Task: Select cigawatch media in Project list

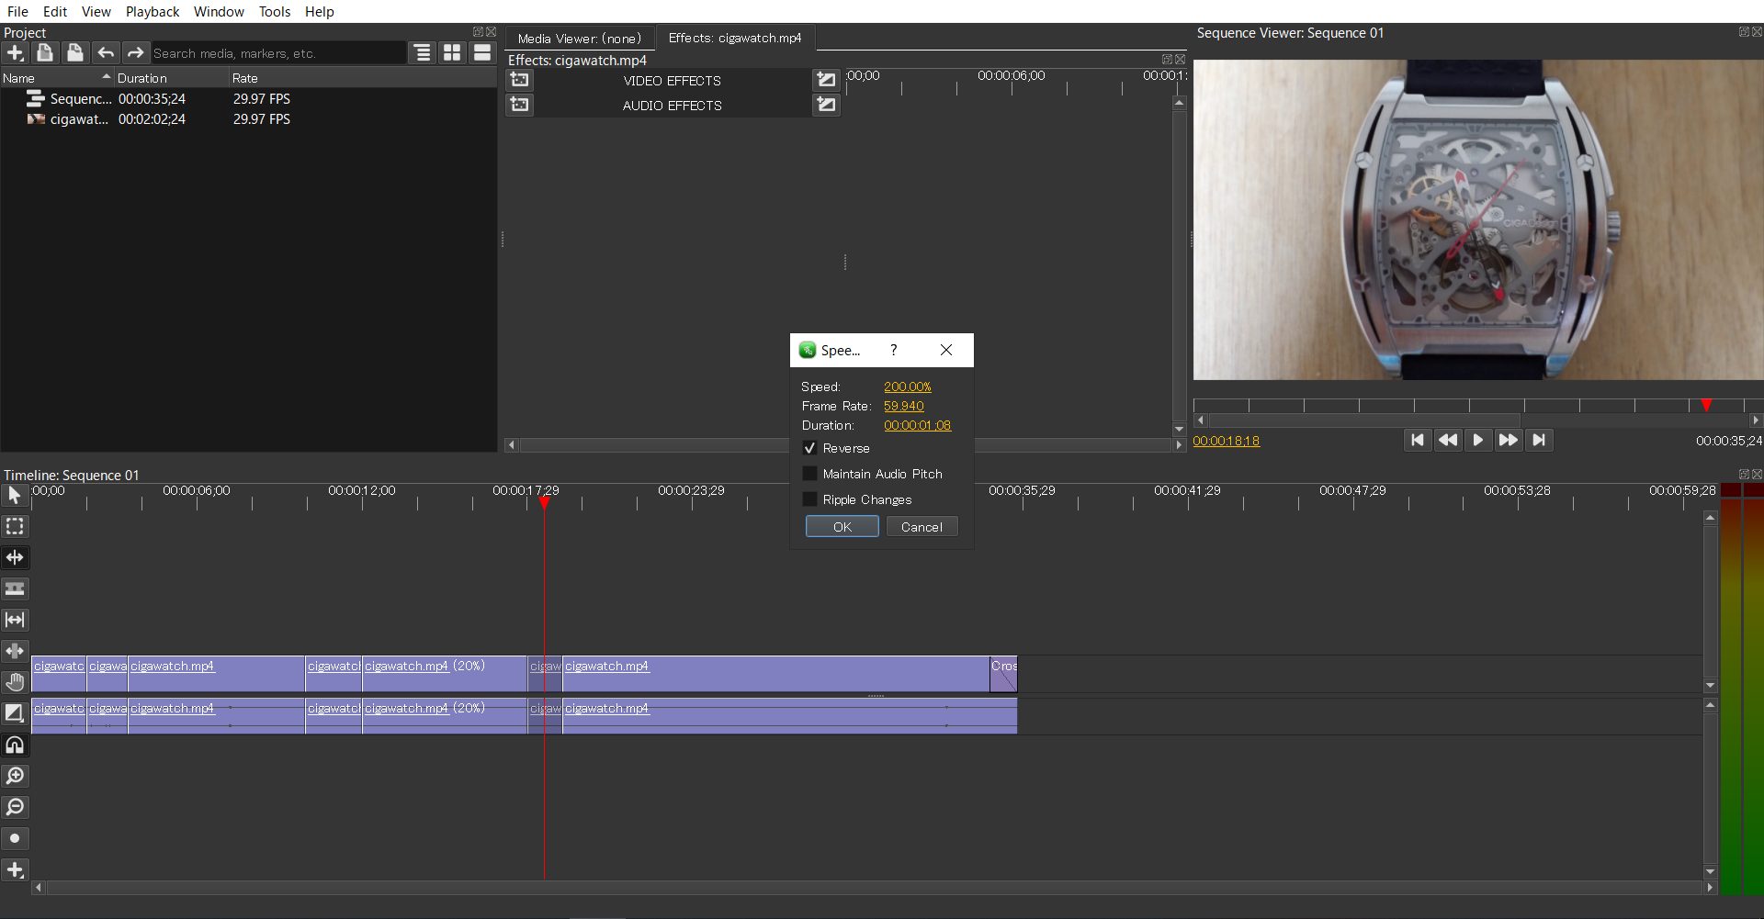Action: [x=248, y=118]
